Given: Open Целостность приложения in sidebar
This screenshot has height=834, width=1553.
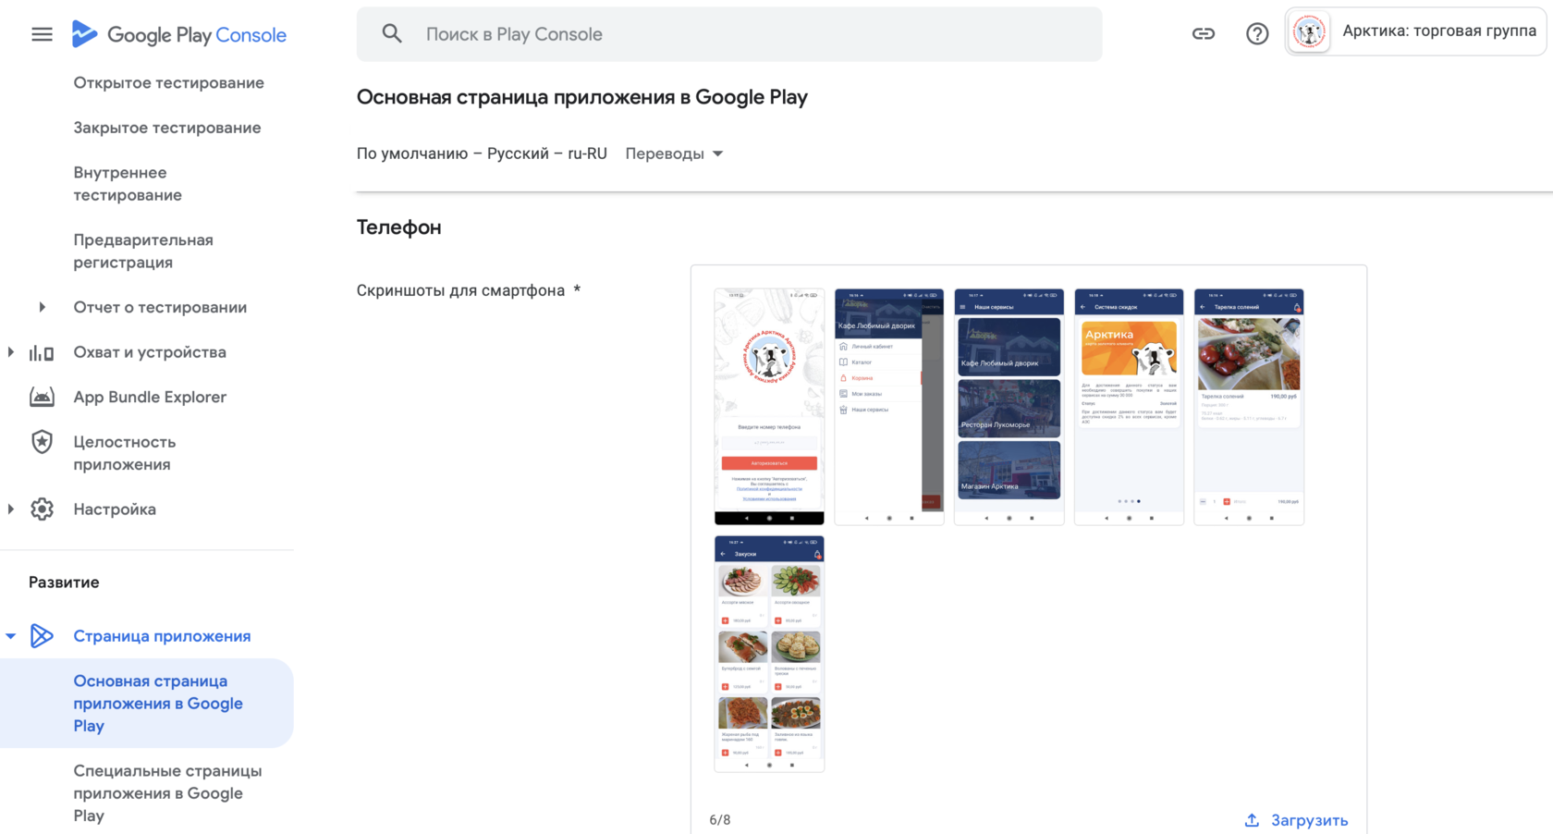Looking at the screenshot, I should point(125,453).
